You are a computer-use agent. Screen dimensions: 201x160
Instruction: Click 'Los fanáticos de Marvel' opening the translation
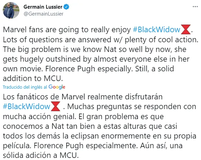44,97
